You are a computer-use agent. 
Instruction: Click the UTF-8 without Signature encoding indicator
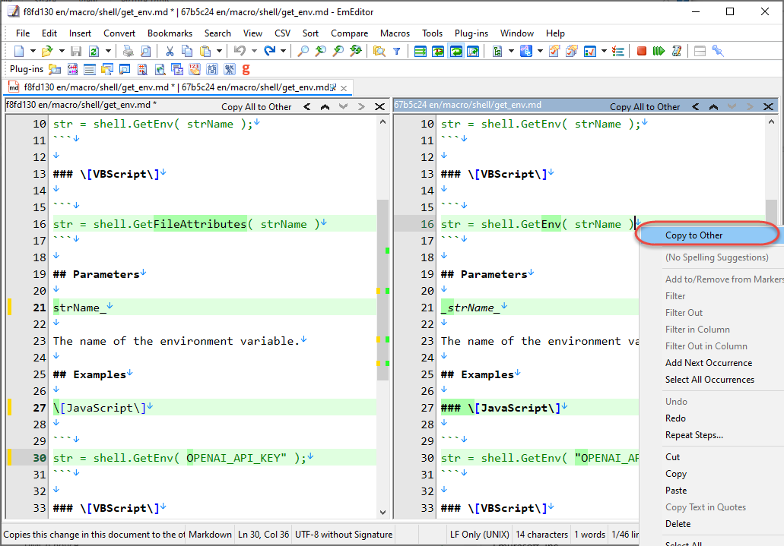(344, 535)
